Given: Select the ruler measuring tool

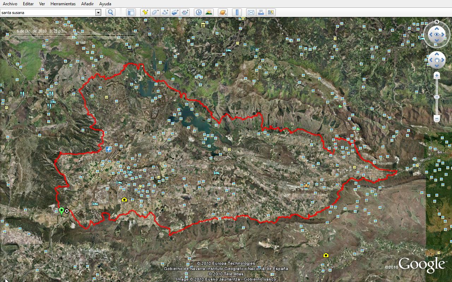Looking at the screenshot, I should pos(237,12).
